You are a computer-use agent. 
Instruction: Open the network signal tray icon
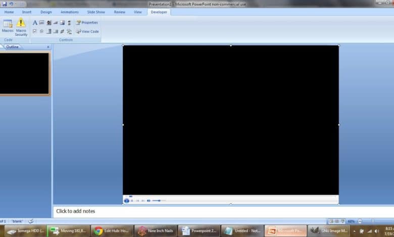pos(369,231)
